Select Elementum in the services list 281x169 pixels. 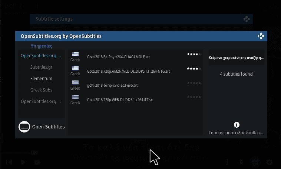click(x=41, y=79)
